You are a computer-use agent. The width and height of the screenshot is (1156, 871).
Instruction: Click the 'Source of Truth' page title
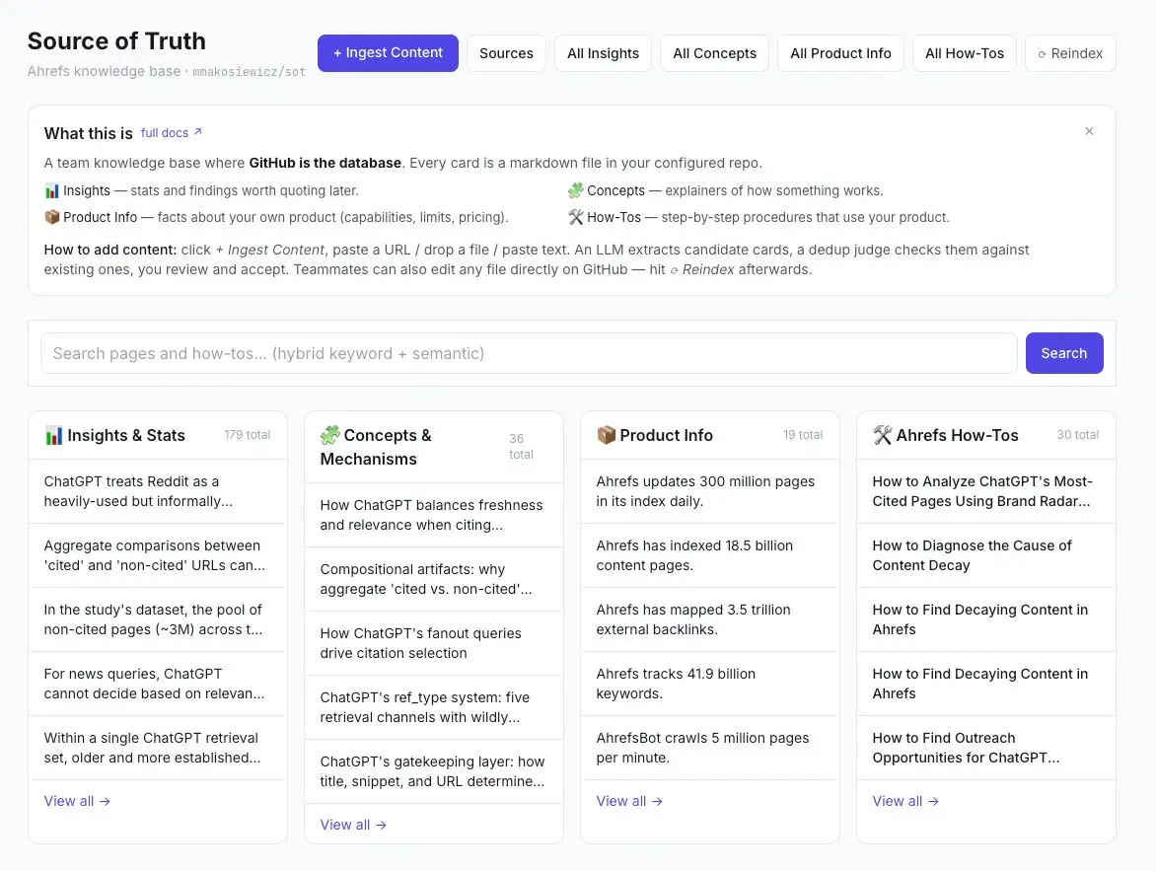[116, 41]
